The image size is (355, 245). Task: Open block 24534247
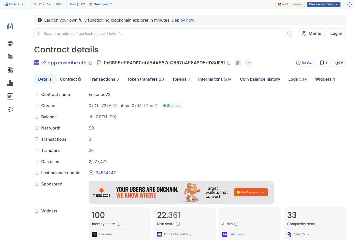106,173
